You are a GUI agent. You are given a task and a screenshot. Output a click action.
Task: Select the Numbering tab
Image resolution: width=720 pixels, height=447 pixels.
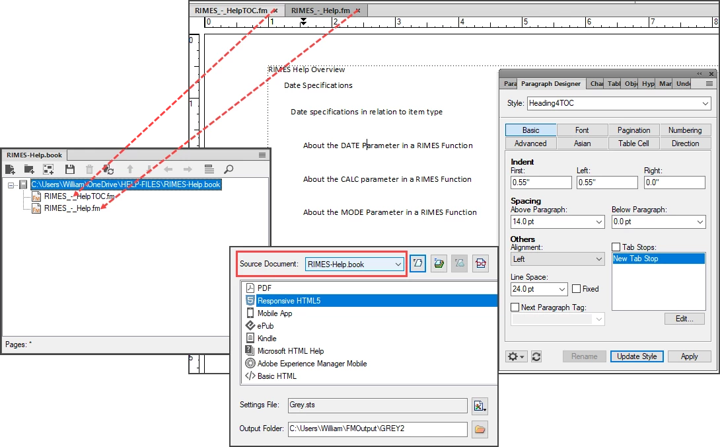pyautogui.click(x=685, y=130)
